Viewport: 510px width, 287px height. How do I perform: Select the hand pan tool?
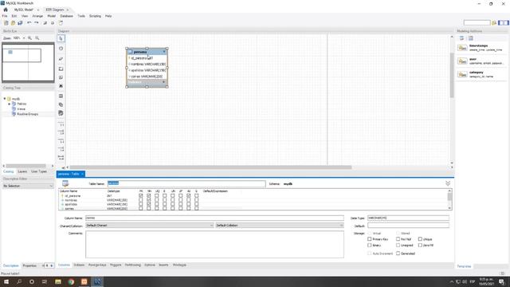click(61, 49)
